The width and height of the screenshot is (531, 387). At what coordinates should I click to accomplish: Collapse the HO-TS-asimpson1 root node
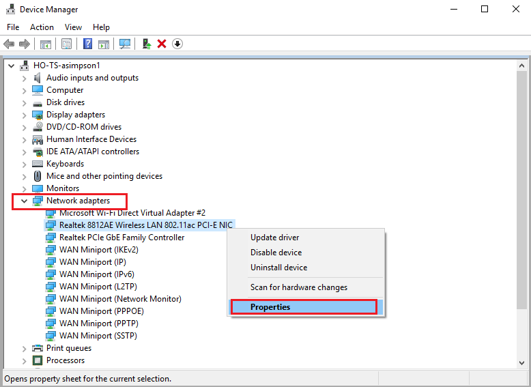(12, 66)
